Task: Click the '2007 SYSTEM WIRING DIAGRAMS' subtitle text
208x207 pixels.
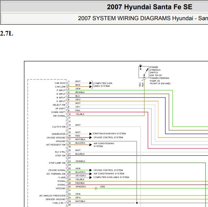Action: (124, 18)
